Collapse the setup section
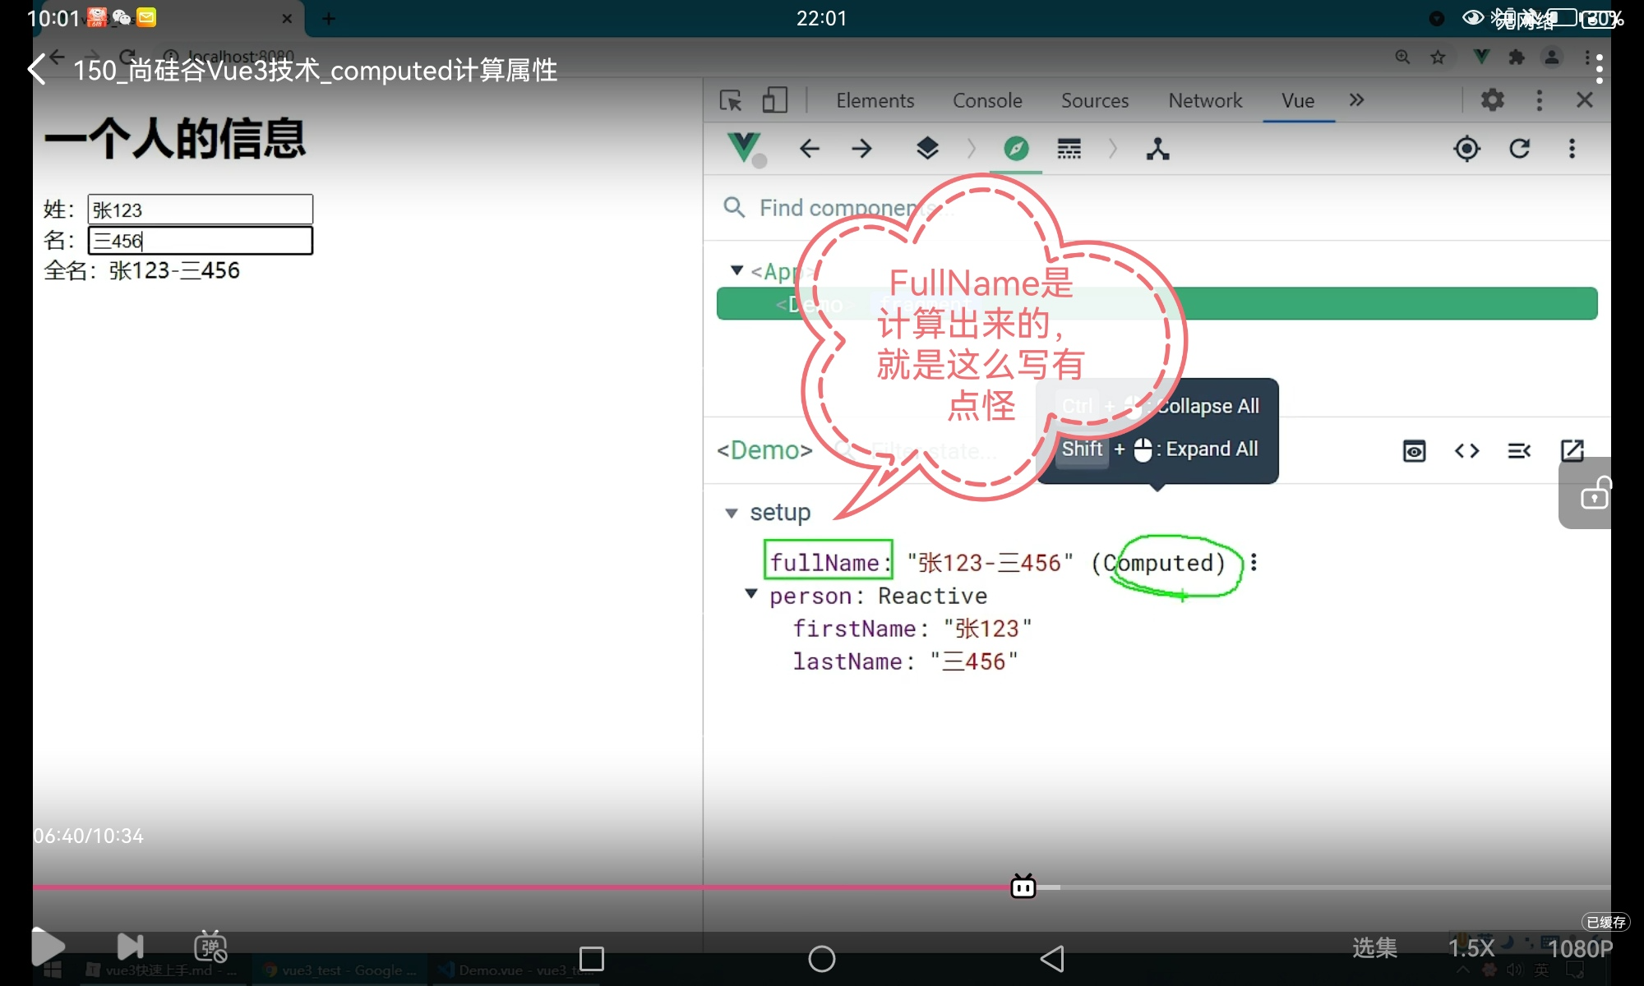Viewport: 1644px width, 986px height. 732,513
